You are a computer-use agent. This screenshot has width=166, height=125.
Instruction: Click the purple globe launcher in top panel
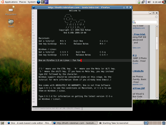coord(46,2)
